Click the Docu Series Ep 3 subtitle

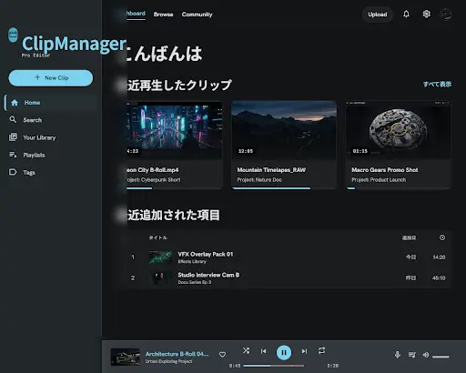pos(195,282)
